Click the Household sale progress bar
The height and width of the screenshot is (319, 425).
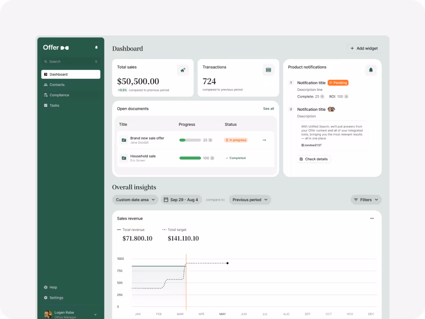[x=190, y=158]
